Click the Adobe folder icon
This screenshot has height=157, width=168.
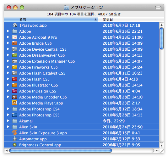click(x=15, y=31)
